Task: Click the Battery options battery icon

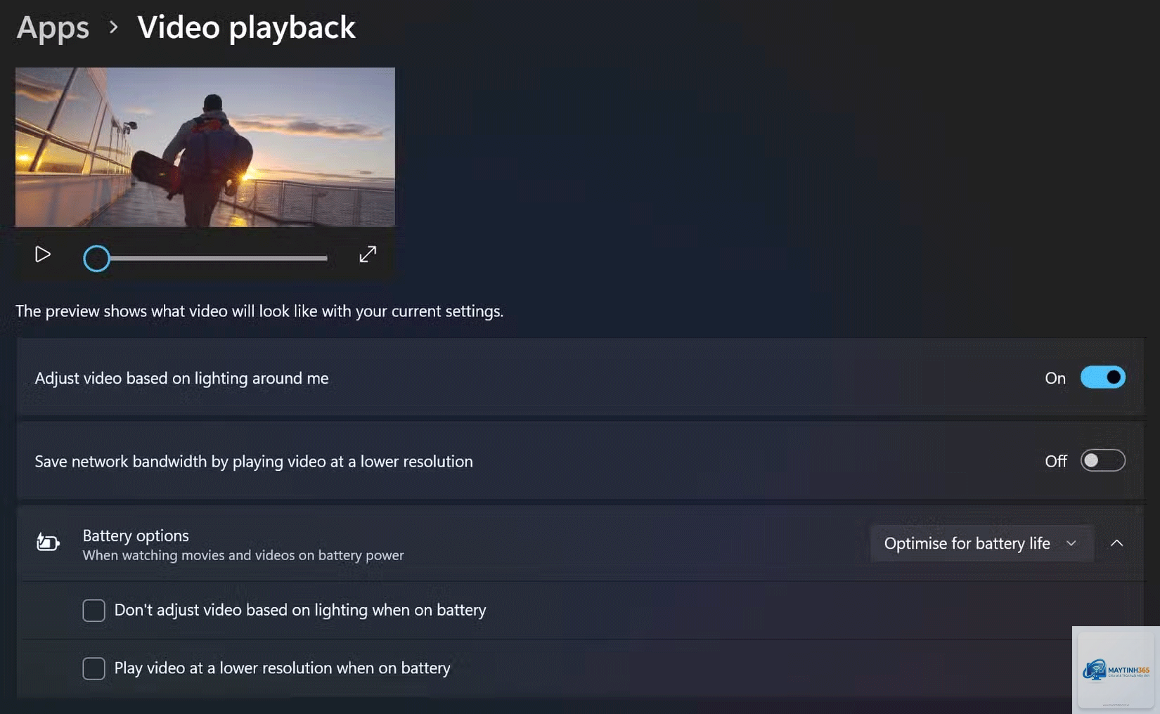Action: click(x=48, y=543)
